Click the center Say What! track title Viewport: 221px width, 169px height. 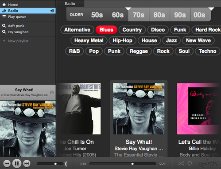pyautogui.click(x=139, y=142)
